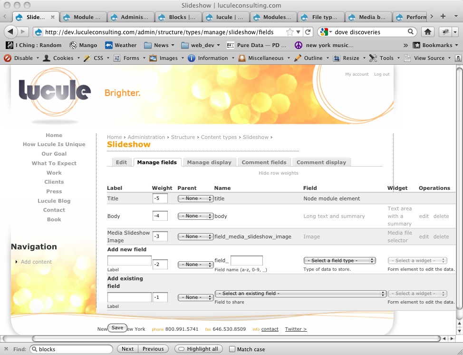Switch to the Manage display tab
Viewport: 463px width, 355px height.
pyautogui.click(x=209, y=162)
